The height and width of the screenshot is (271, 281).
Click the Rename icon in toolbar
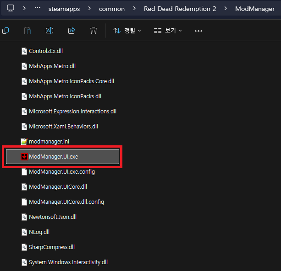50,31
